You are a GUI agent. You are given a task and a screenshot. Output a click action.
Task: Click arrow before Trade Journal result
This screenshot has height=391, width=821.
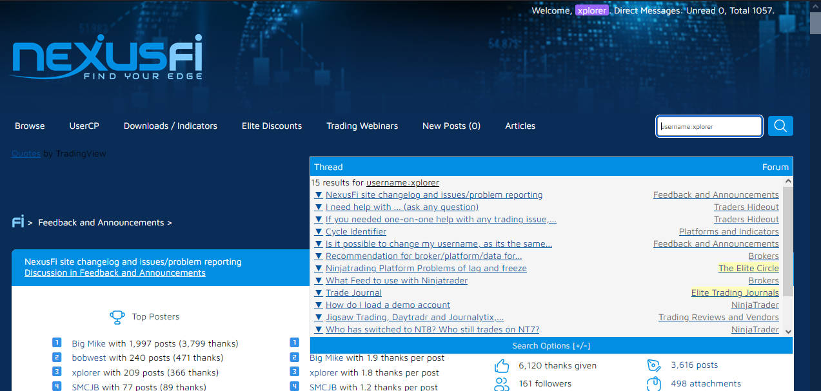(x=319, y=293)
